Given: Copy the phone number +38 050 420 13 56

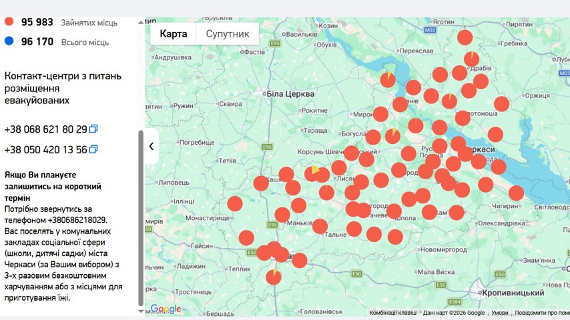Looking at the screenshot, I should [x=93, y=149].
